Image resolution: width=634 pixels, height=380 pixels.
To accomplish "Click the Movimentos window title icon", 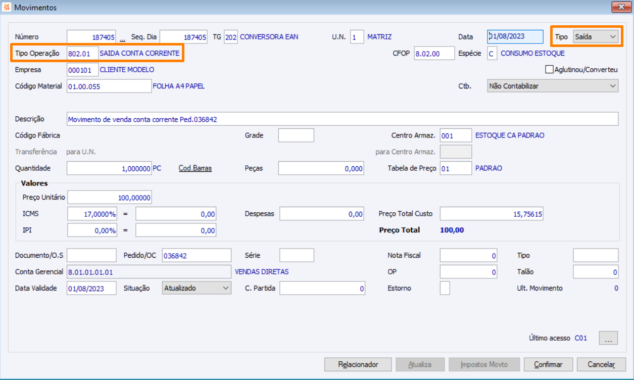I will tap(7, 8).
